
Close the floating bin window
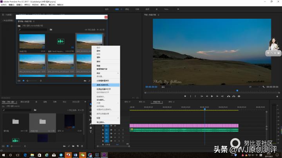pyautogui.click(x=106, y=17)
